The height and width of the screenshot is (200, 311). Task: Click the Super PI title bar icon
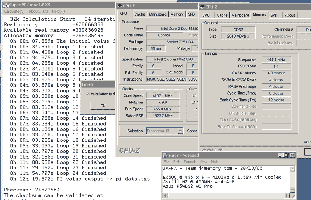tap(5, 5)
